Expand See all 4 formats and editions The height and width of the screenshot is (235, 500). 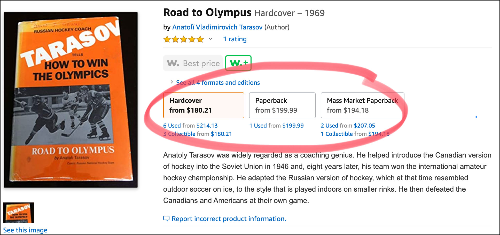(x=218, y=83)
